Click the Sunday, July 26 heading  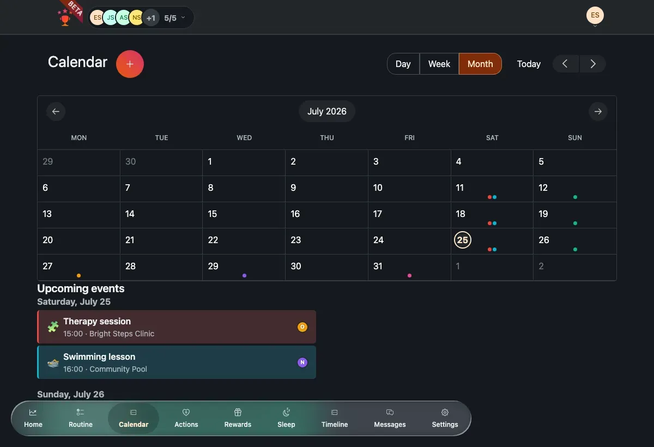coord(70,394)
